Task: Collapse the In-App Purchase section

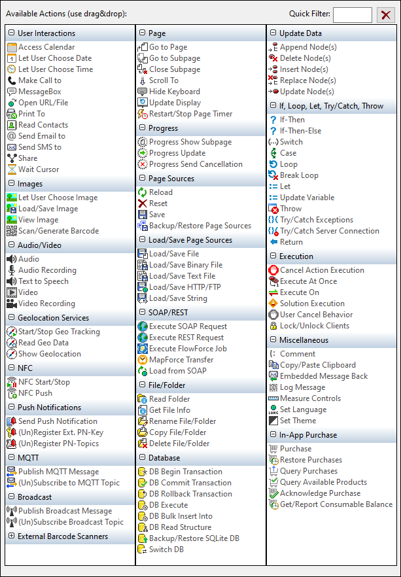Action: pos(273,435)
